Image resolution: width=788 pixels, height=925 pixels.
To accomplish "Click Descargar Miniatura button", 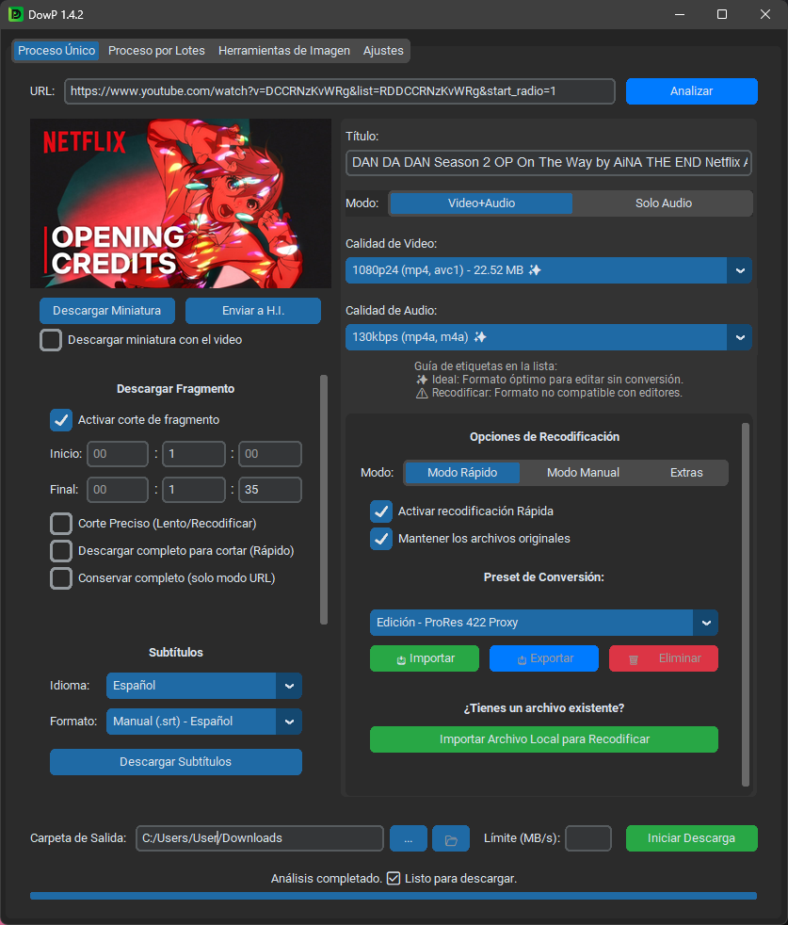I will pos(106,311).
